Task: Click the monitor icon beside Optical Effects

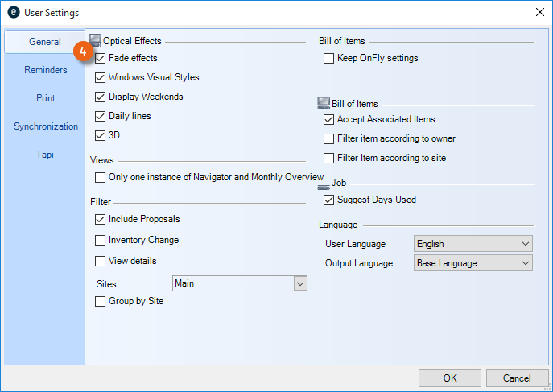Action: (95, 40)
